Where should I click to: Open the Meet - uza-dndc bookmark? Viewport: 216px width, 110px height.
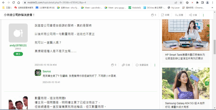pos(91,8)
